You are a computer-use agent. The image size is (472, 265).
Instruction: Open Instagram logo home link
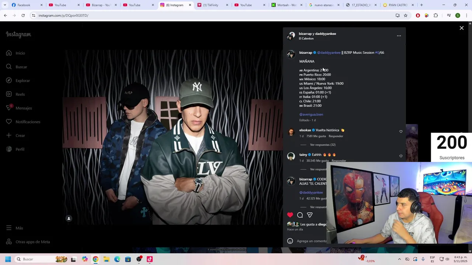18,35
